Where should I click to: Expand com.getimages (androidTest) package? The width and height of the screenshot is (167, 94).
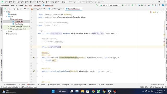pyautogui.click(x=8, y=26)
